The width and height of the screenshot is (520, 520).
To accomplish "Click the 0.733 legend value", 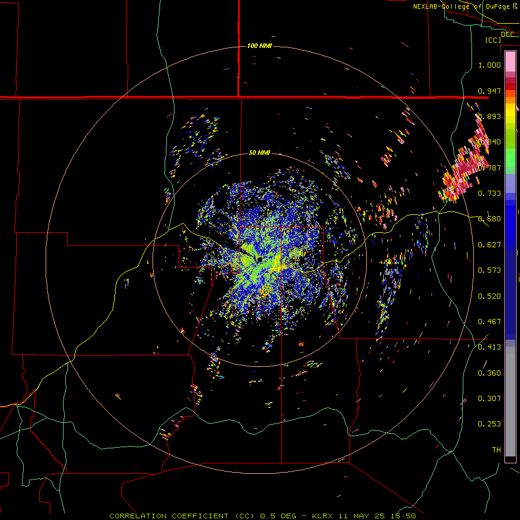I will click(489, 194).
